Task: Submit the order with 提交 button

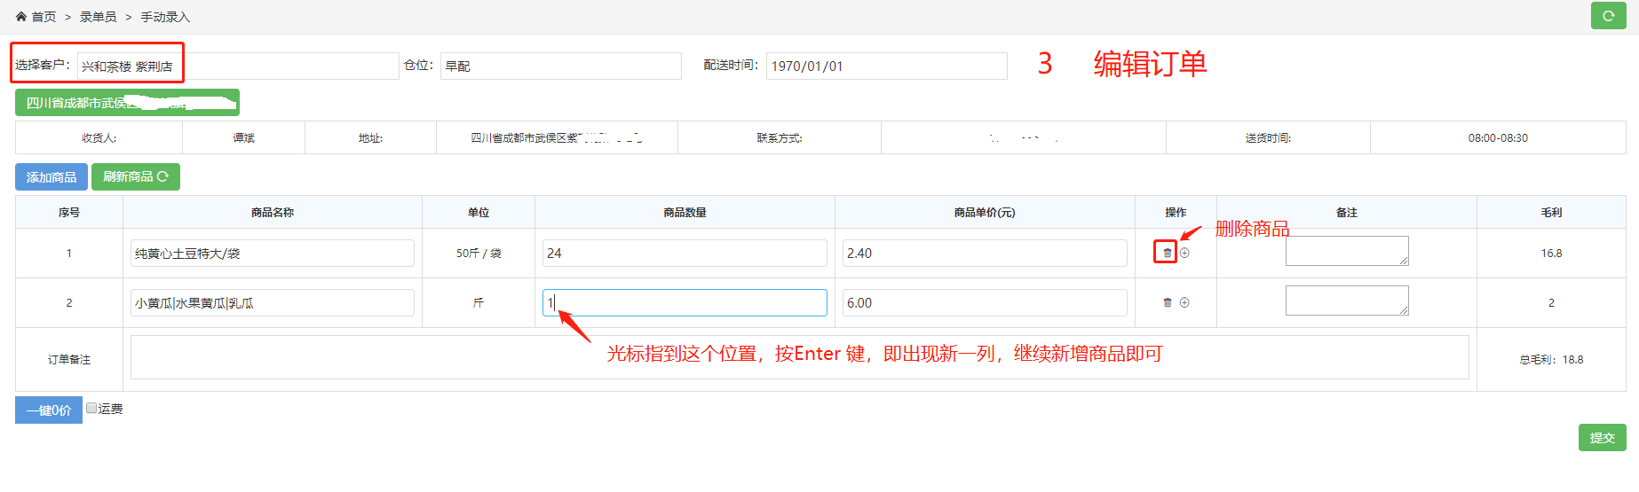Action: pyautogui.click(x=1602, y=438)
